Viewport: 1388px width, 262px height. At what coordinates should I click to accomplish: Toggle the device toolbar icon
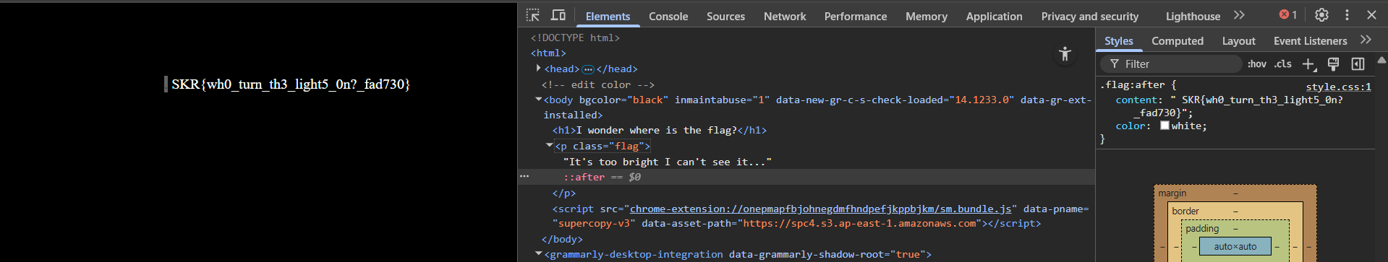(x=558, y=15)
